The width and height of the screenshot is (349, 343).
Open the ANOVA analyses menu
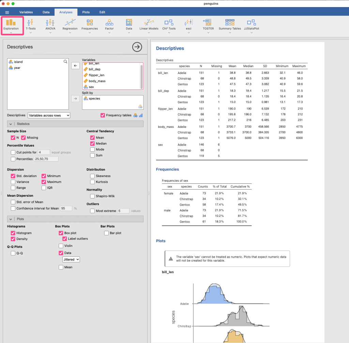point(50,25)
